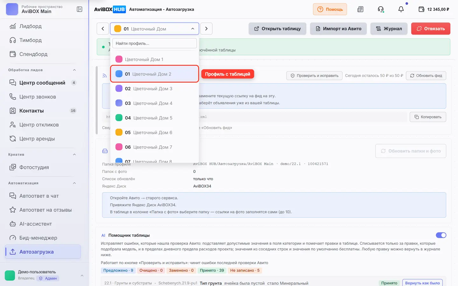Screen dimensions: 458x286
Task: Open Лидборд in sidebar
Action: (x=43, y=26)
